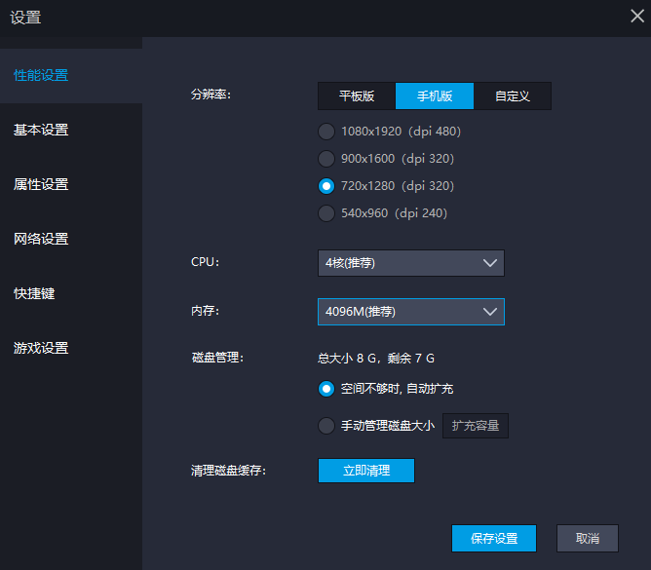The width and height of the screenshot is (651, 570).
Task: Open 性能设置 in the sidebar
Action: pyautogui.click(x=41, y=76)
